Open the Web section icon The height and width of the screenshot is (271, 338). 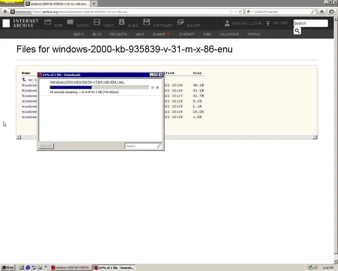[48, 22]
